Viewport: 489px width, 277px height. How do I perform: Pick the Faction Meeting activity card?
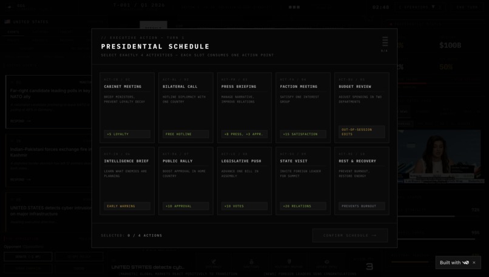point(303,107)
